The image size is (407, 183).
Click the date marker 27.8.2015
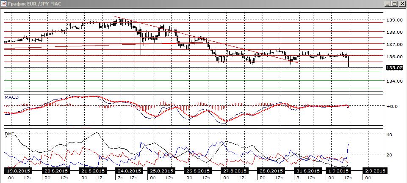coord(234,171)
